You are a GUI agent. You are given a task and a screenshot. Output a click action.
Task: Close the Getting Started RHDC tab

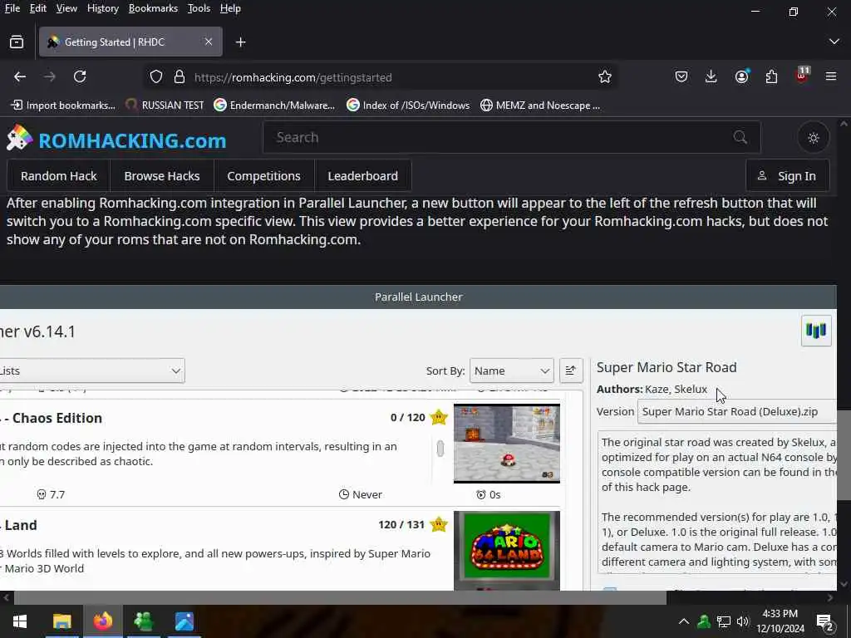point(209,42)
